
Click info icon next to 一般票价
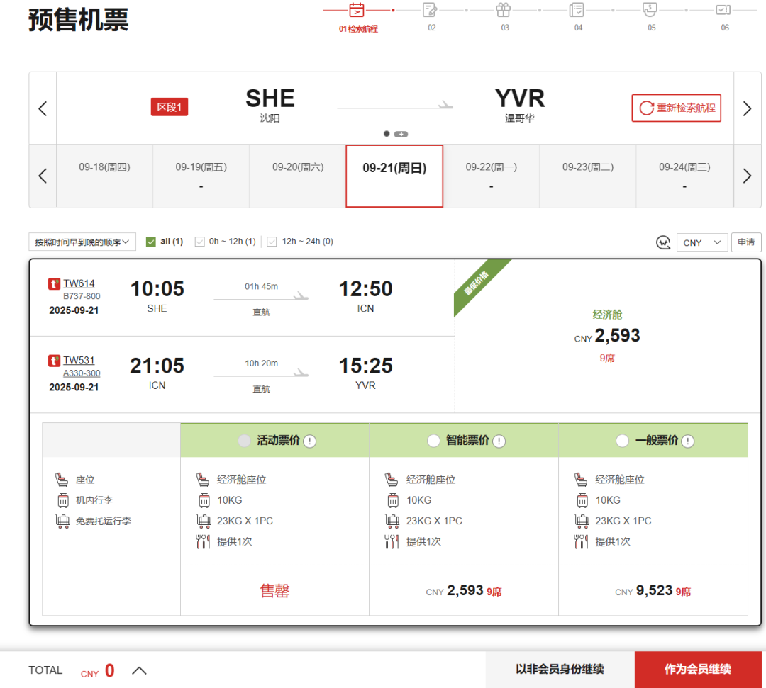coord(688,441)
